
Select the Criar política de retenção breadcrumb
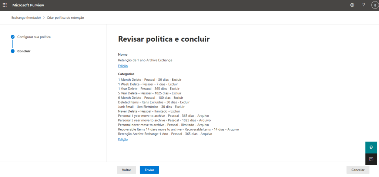click(x=68, y=18)
